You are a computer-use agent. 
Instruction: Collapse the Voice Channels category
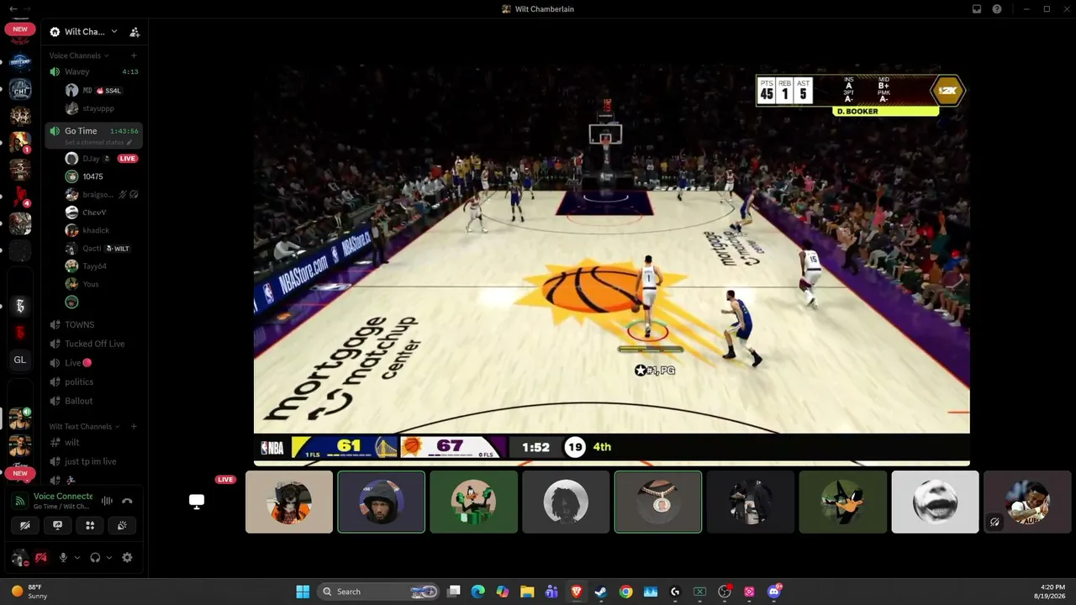[79, 55]
